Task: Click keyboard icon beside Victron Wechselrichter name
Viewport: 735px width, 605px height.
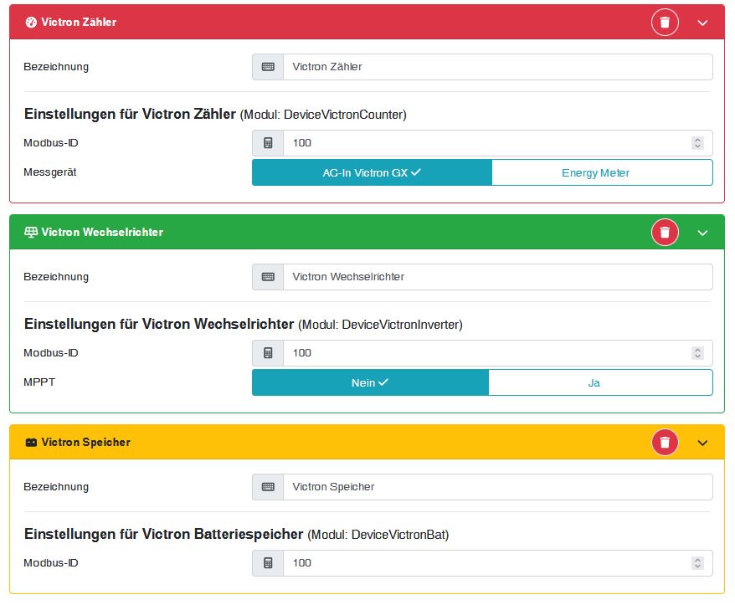Action: tap(268, 277)
